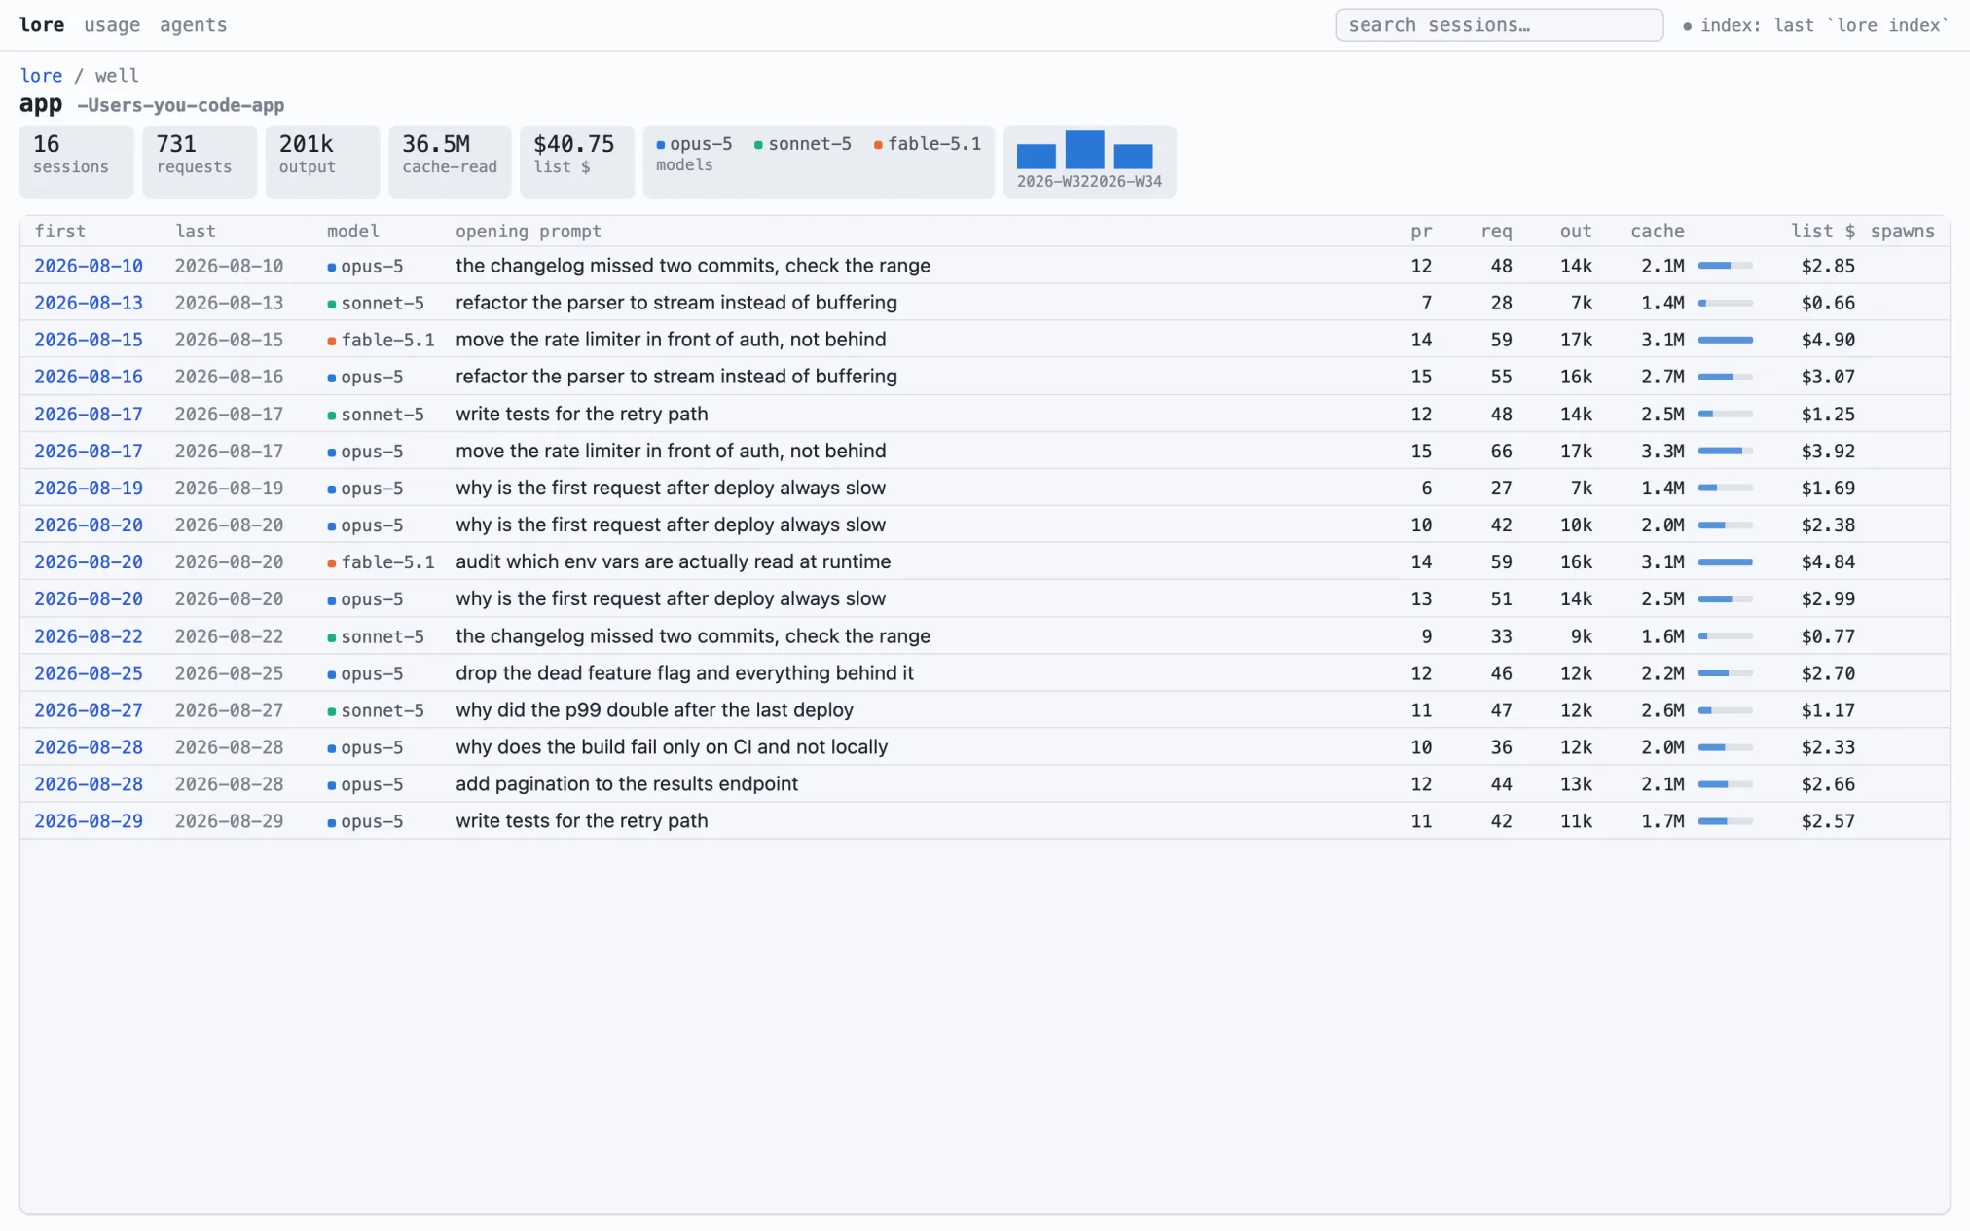Image resolution: width=1970 pixels, height=1231 pixels.
Task: Click fable-5.1 model dot in 2026-08-15 row
Action: [332, 342]
